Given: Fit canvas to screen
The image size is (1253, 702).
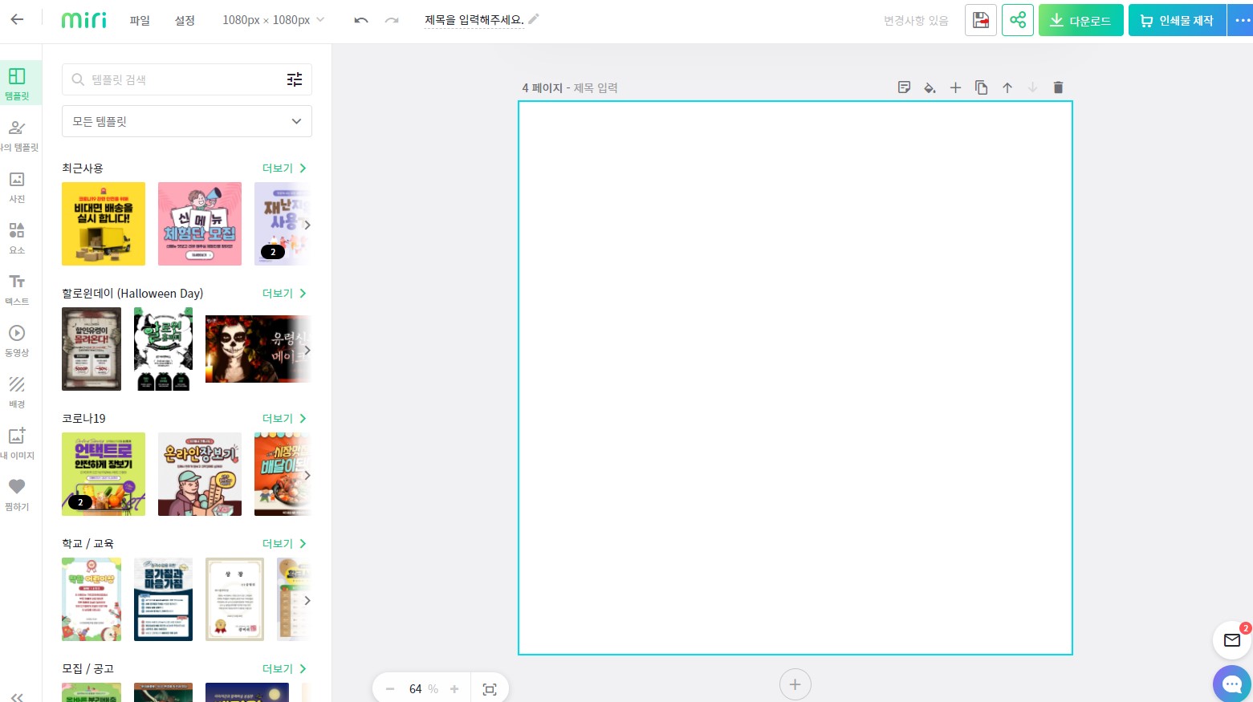Looking at the screenshot, I should [x=490, y=689].
